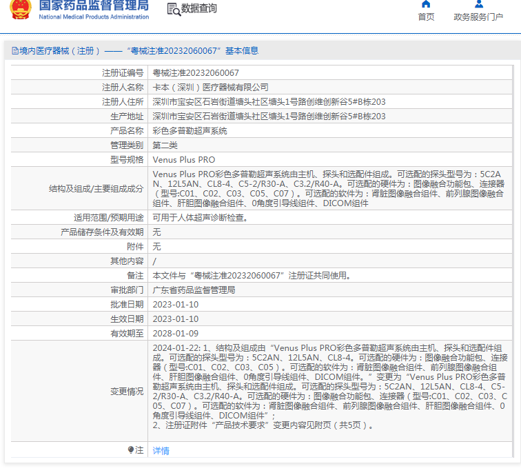Click the 无 value beside 产品储存条件及有效期
521x475 pixels.
(x=156, y=232)
